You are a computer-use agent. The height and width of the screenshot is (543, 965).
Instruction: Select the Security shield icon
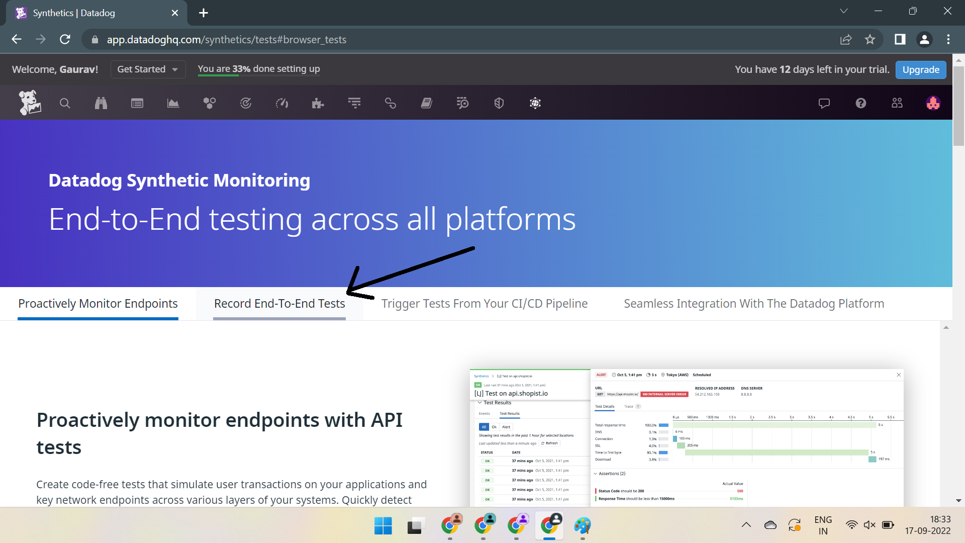pyautogui.click(x=499, y=103)
